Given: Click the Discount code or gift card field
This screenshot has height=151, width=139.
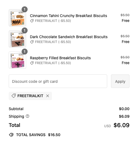Looking at the screenshot, I should pos(58,81).
